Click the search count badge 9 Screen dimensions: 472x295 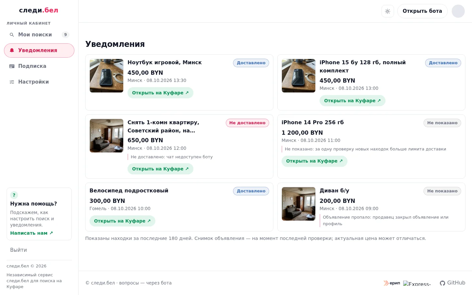pyautogui.click(x=66, y=35)
